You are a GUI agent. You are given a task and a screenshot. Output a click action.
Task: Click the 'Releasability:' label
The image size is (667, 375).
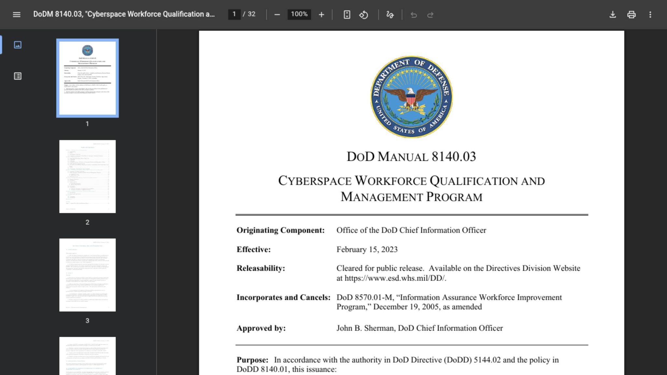(x=261, y=269)
